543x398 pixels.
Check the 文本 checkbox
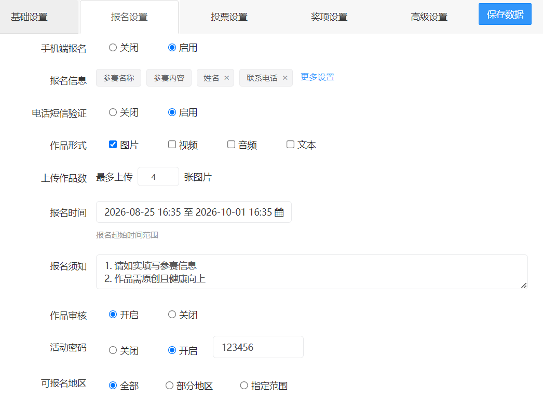(x=291, y=145)
